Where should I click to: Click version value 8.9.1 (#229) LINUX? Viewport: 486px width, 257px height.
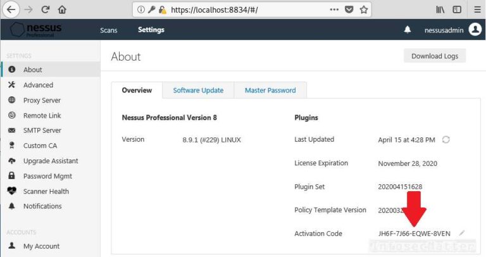pos(211,140)
